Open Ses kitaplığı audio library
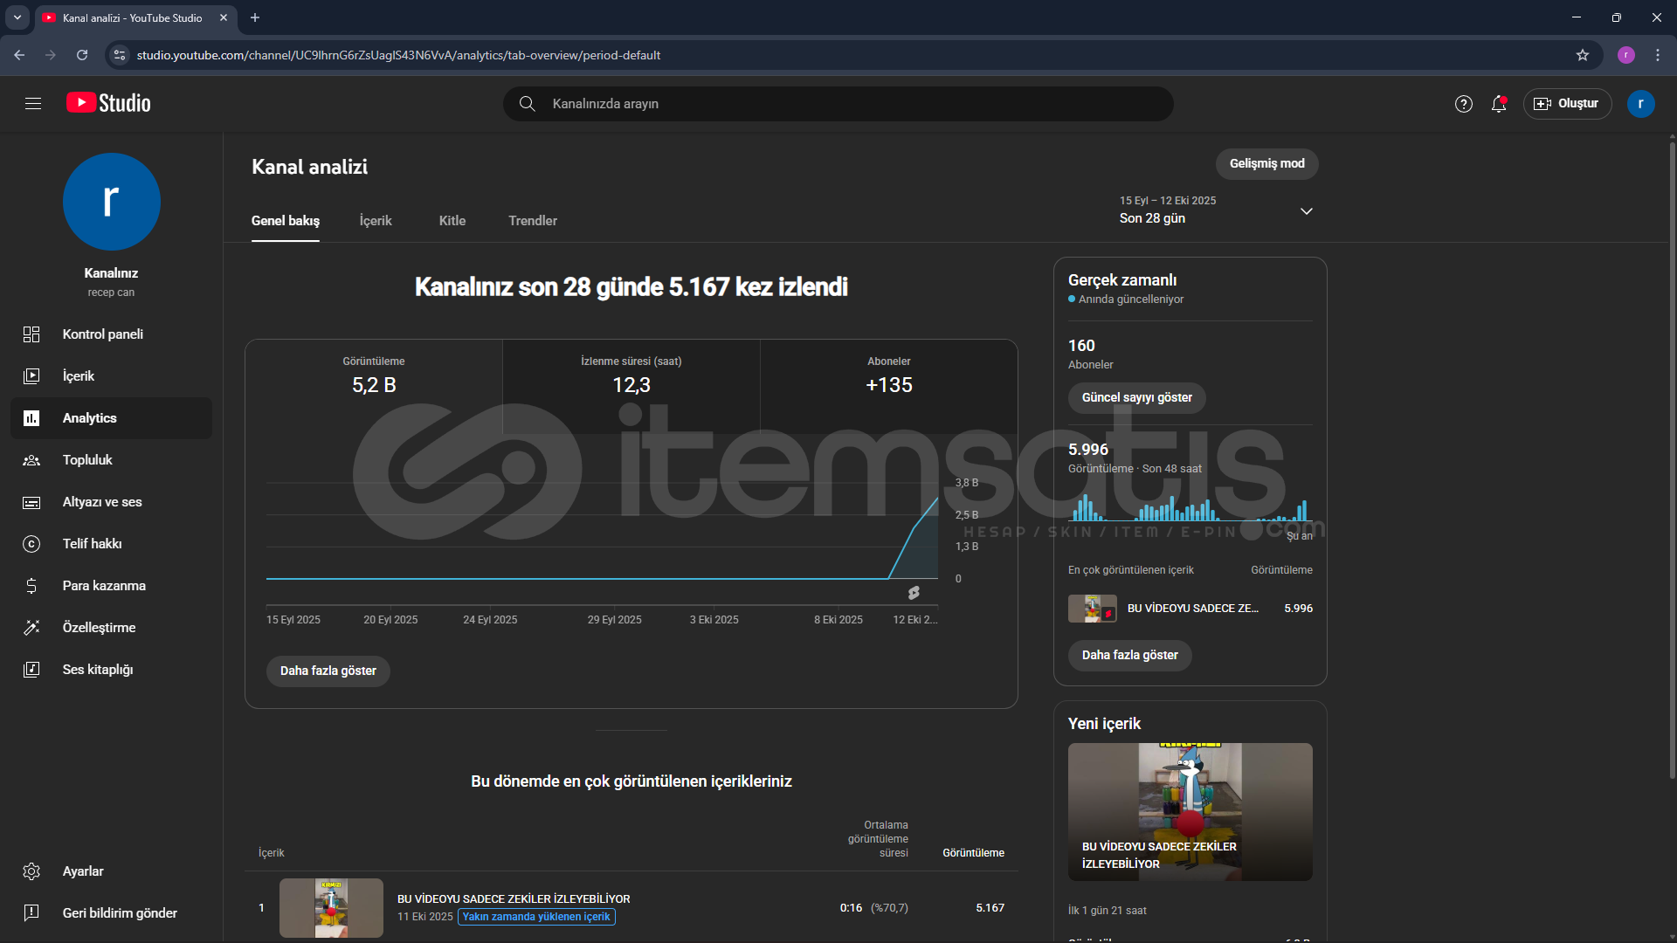 pos(97,670)
